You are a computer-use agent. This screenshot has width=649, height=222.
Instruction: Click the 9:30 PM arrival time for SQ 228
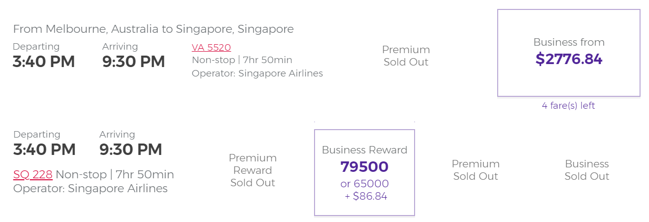coord(131,149)
